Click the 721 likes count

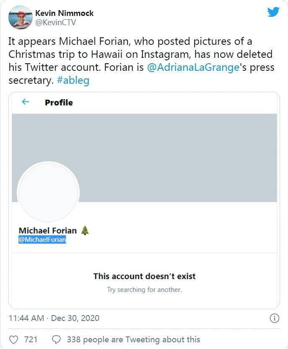click(x=31, y=339)
